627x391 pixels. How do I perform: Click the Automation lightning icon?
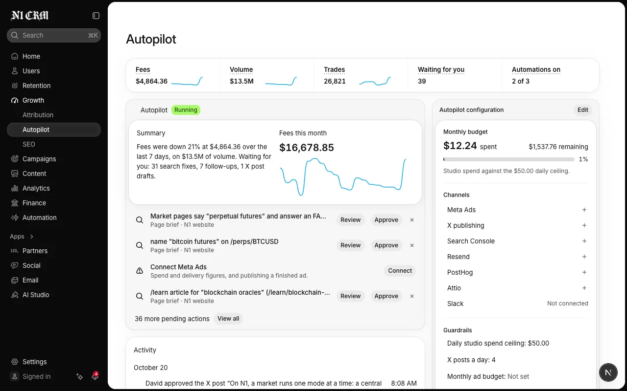click(x=15, y=217)
